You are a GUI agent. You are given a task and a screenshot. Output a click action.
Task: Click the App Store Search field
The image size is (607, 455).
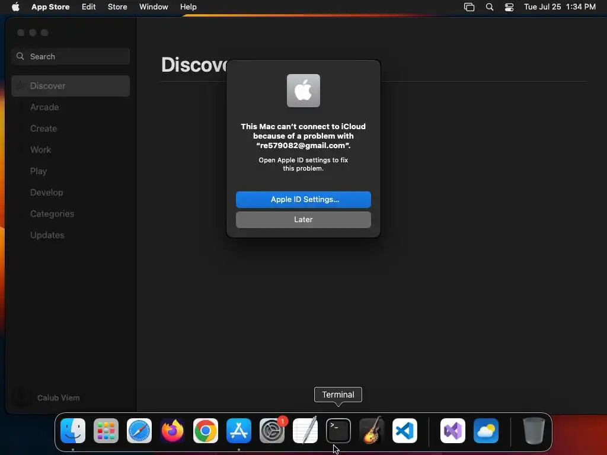pos(71,56)
